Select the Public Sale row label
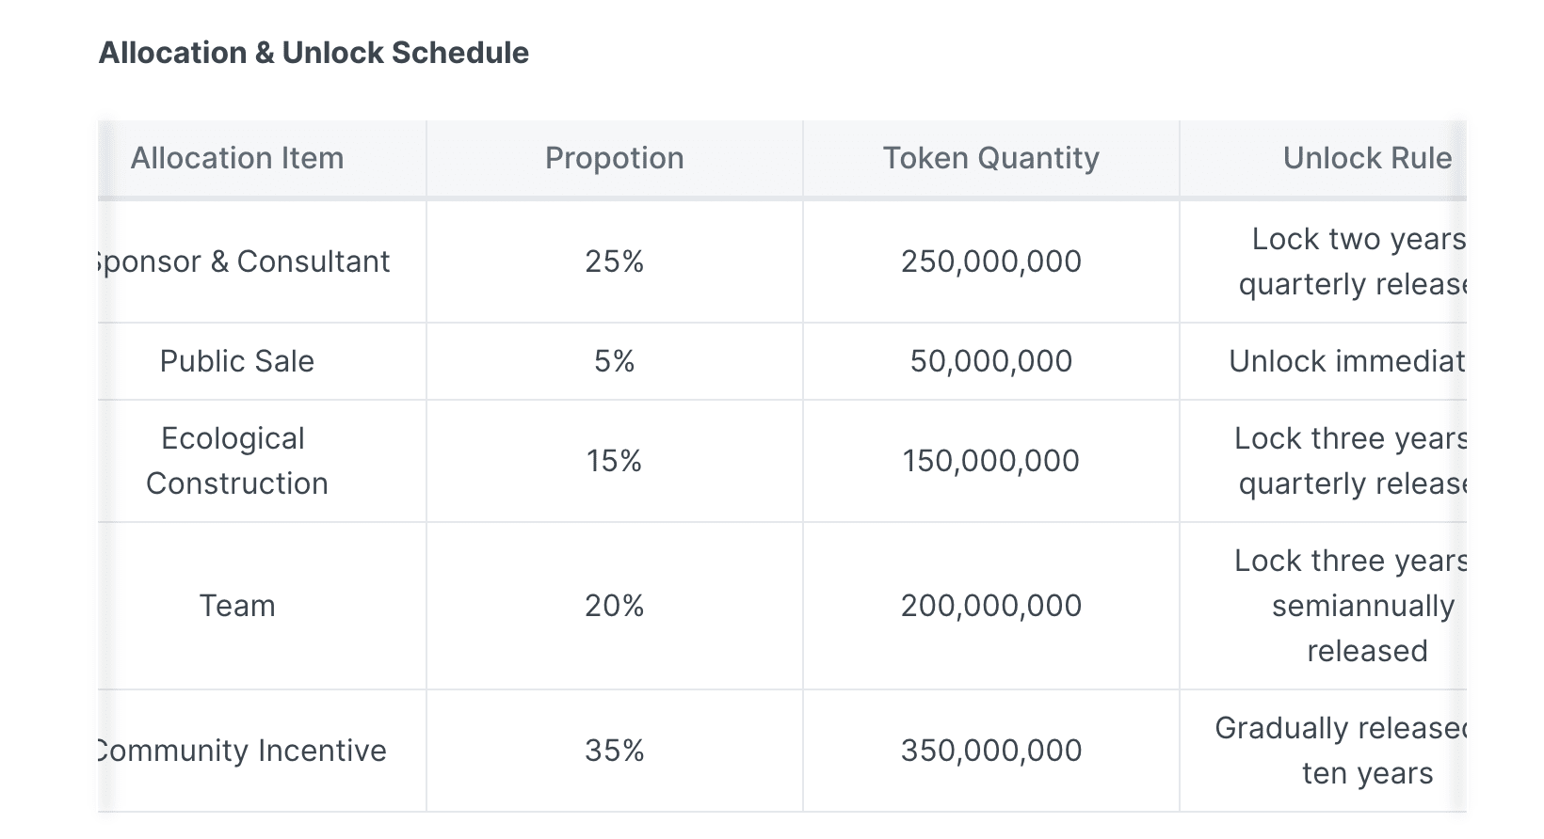The image size is (1544, 839). (x=237, y=361)
